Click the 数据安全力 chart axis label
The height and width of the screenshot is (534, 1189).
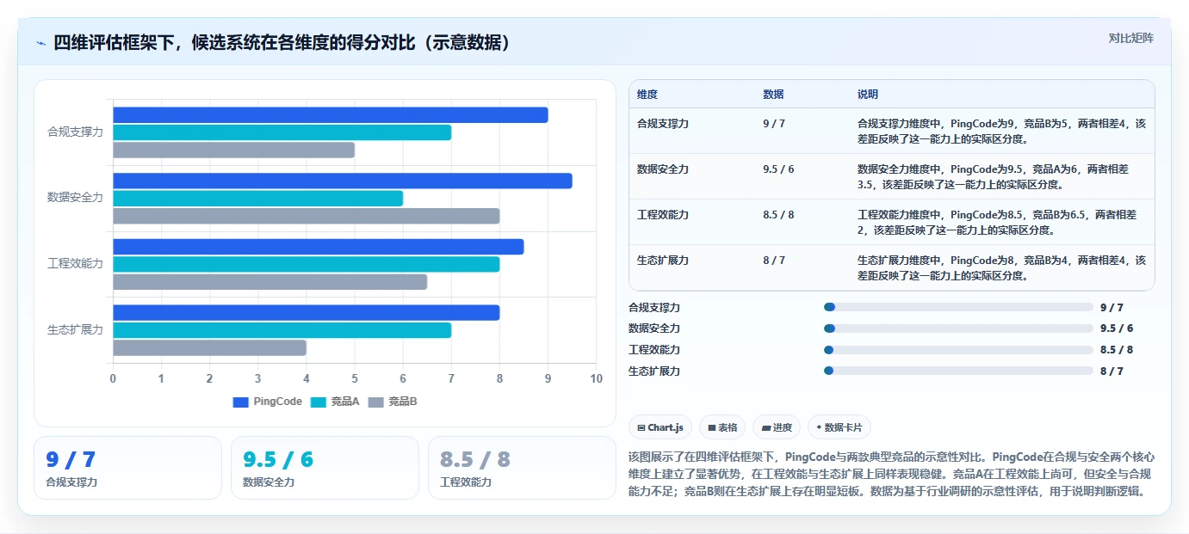(x=76, y=198)
